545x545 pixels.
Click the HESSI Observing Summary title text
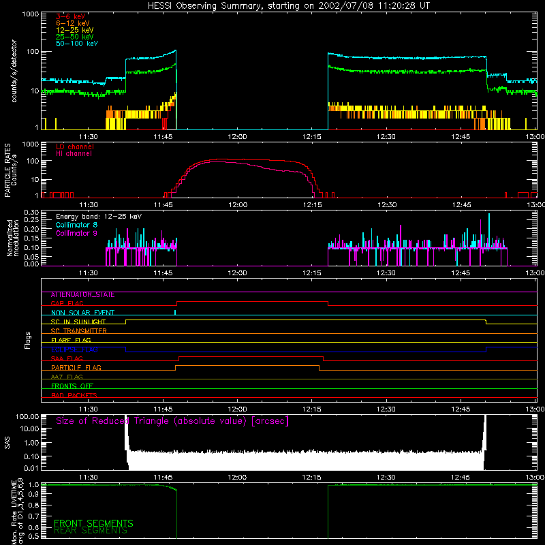[288, 6]
